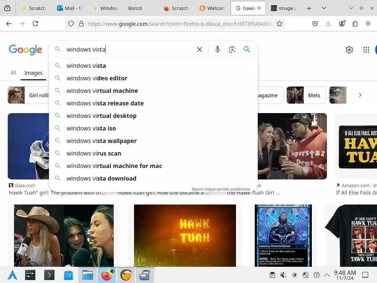Go back to previous page
This screenshot has width=377, height=283.
(9, 24)
